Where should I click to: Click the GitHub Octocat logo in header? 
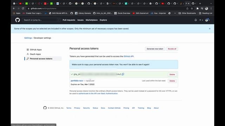click(x=18, y=20)
